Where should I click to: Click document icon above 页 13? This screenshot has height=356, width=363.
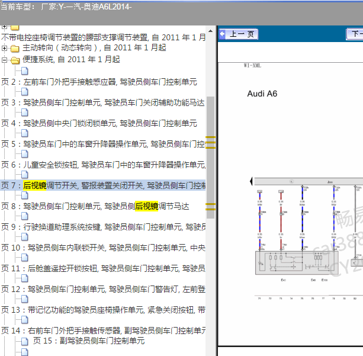(25, 299)
